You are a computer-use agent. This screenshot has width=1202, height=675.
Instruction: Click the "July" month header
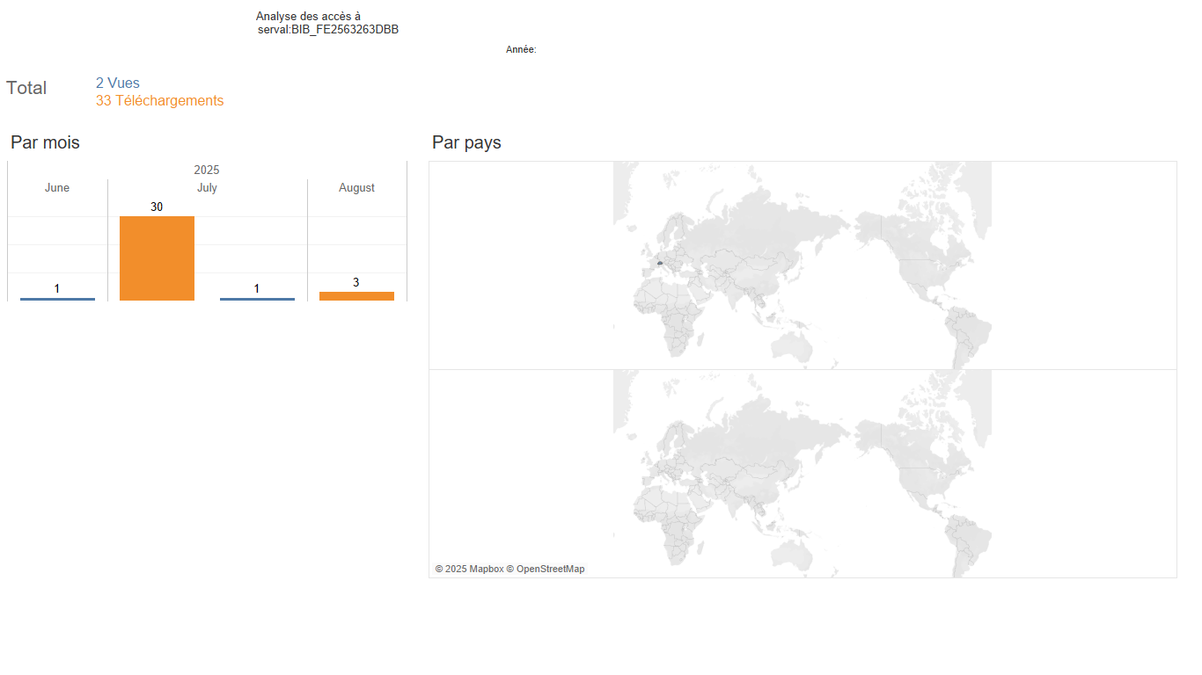207,188
